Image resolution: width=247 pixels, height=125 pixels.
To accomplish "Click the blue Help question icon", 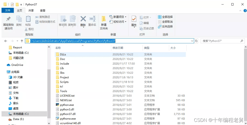I will pyautogui.click(x=245, y=11).
